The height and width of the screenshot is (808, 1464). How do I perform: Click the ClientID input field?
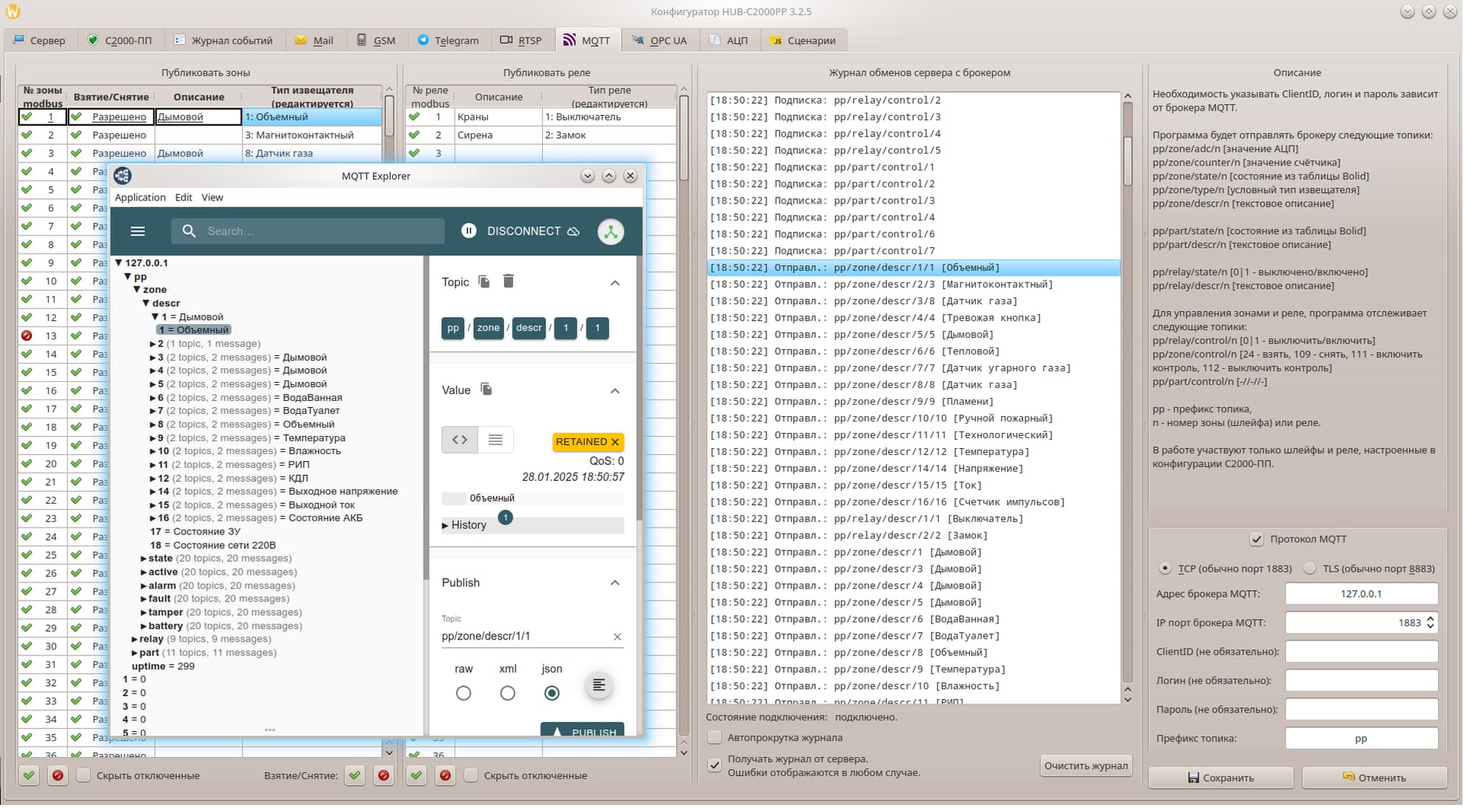pyautogui.click(x=1361, y=652)
